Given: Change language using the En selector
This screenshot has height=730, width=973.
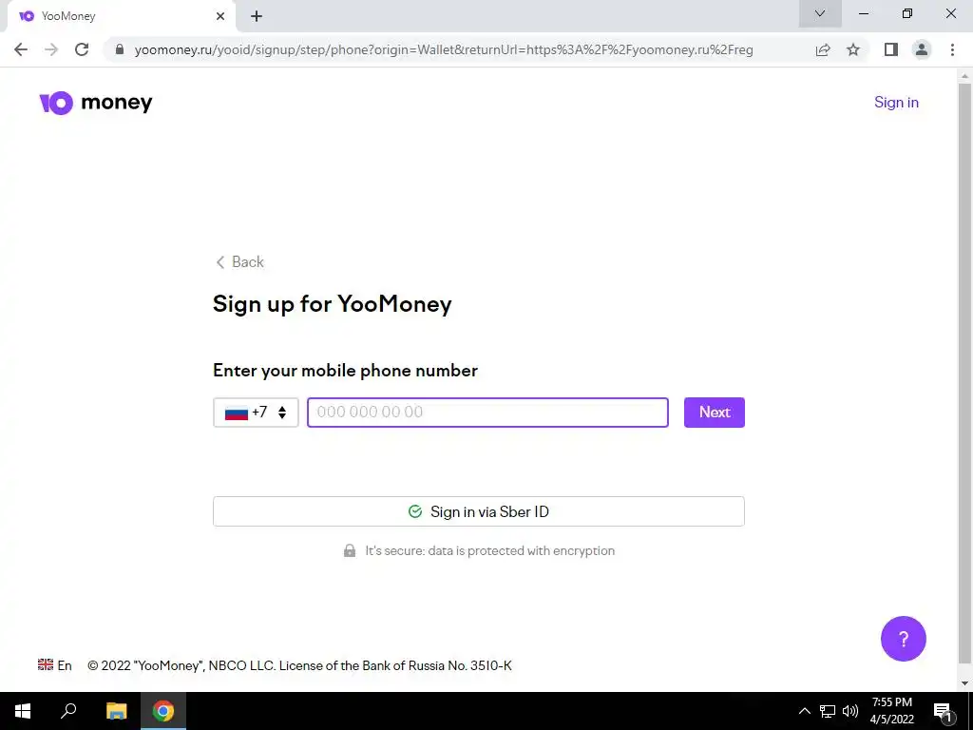Looking at the screenshot, I should point(54,665).
